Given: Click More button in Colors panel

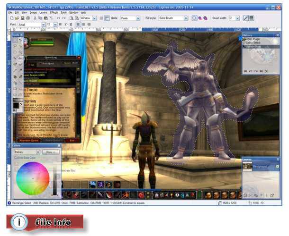Looking at the screenshot, I should coord(51,152).
